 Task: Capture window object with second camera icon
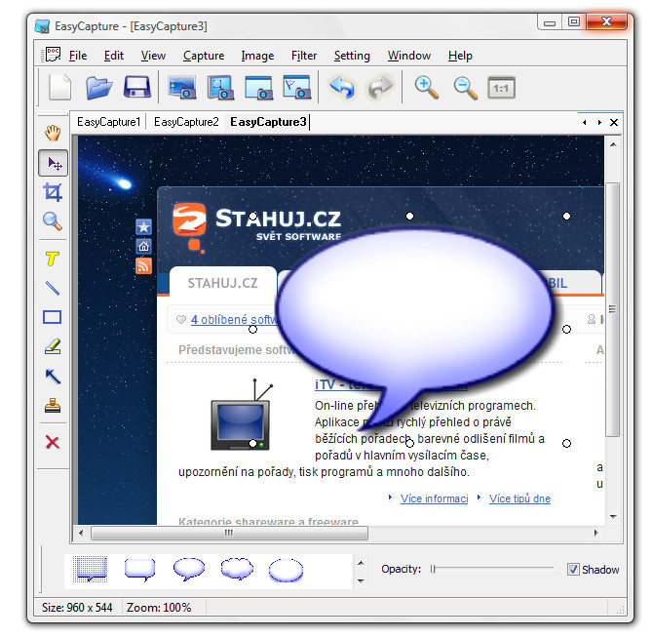pyautogui.click(x=220, y=88)
